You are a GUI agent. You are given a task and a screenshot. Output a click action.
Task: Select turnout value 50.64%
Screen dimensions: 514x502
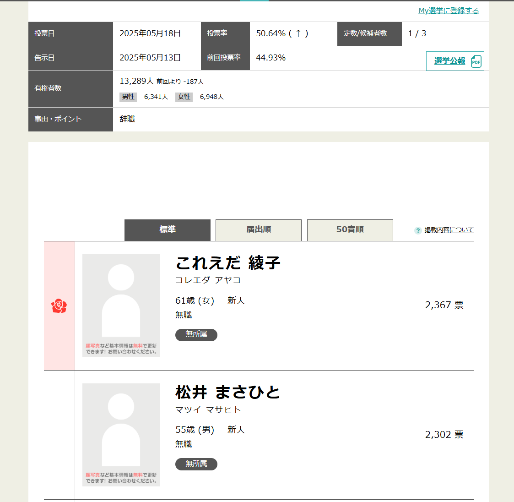(271, 33)
